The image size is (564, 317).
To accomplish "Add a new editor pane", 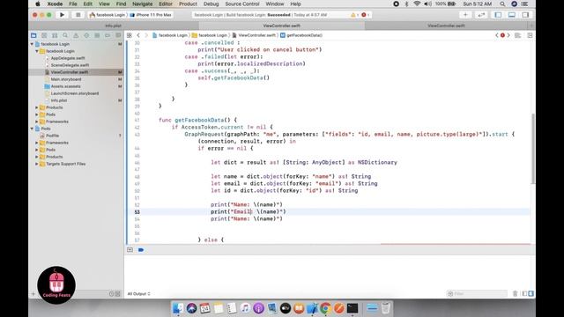I will point(530,35).
